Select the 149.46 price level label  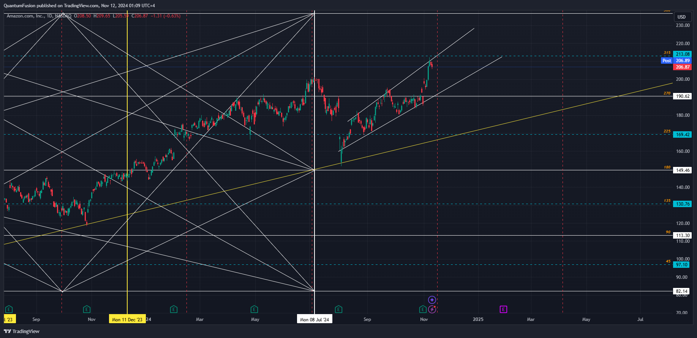683,170
